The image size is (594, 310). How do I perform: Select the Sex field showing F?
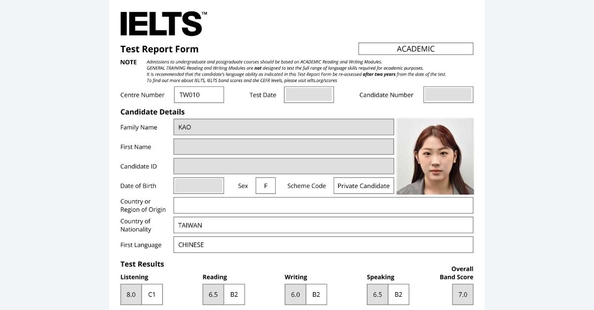[x=265, y=185]
